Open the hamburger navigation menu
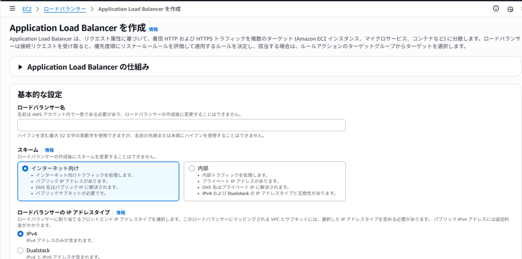 tap(12, 9)
